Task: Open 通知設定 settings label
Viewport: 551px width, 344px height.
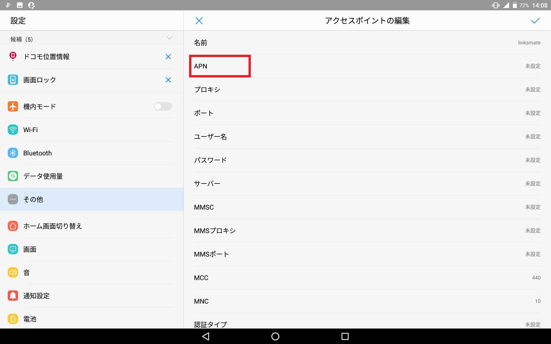Action: (36, 296)
